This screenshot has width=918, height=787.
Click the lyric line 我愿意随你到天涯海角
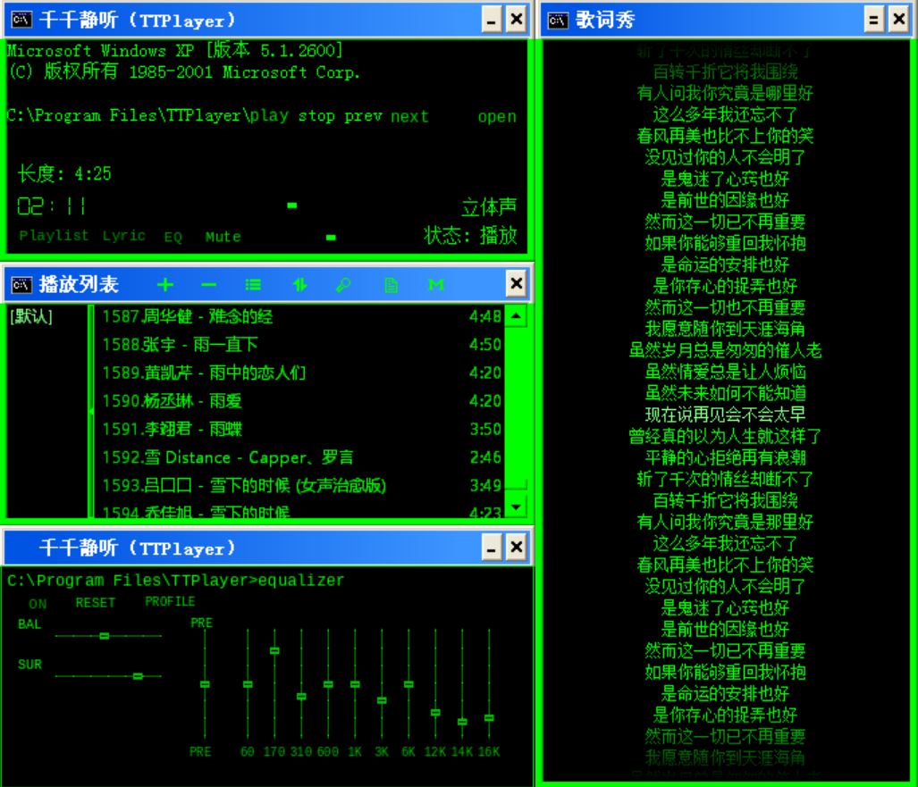coord(725,329)
